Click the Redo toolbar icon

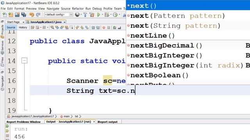[x=38, y=15]
